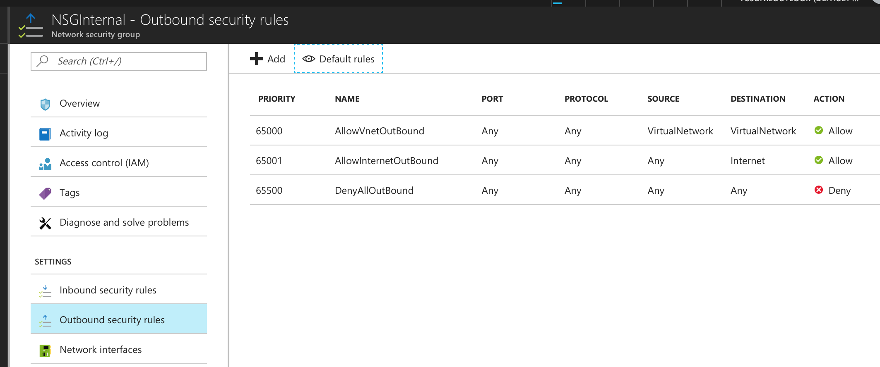Click the PORT column header
Screen dimensions: 880x367
492,99
